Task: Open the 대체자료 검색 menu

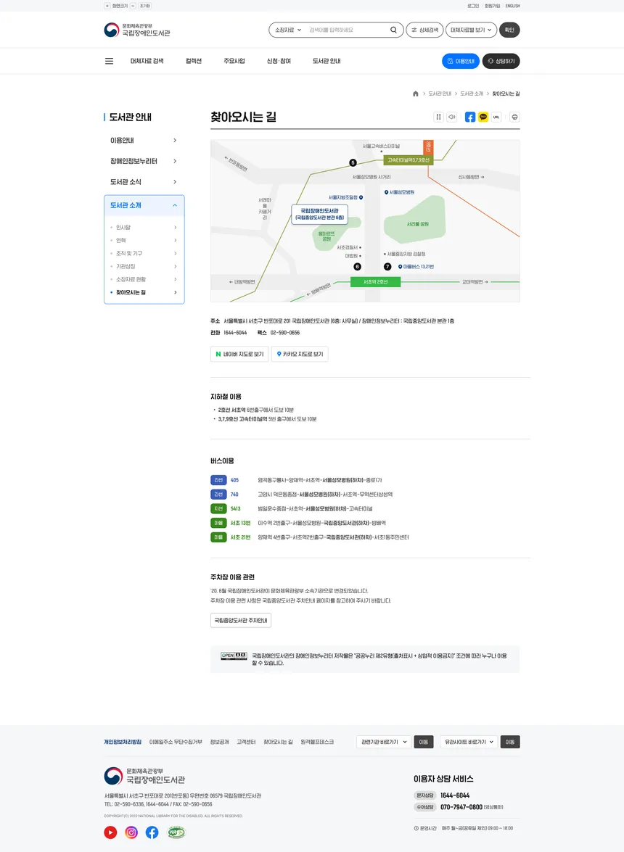Action: pos(147,62)
